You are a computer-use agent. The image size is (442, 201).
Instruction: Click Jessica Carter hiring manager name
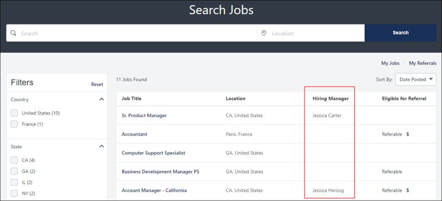coord(327,115)
